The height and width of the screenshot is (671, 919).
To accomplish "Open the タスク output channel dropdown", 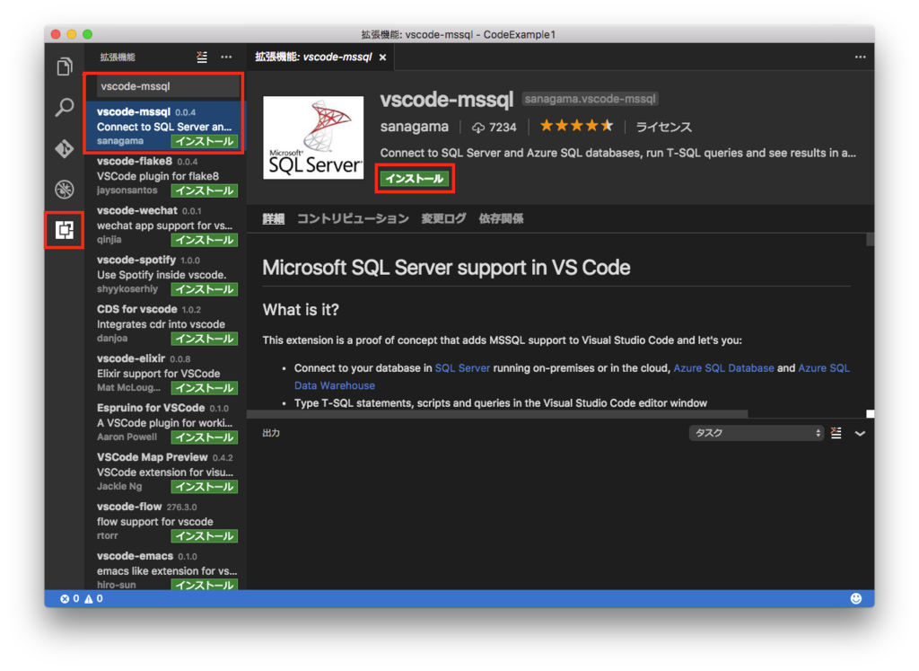I will pos(756,433).
